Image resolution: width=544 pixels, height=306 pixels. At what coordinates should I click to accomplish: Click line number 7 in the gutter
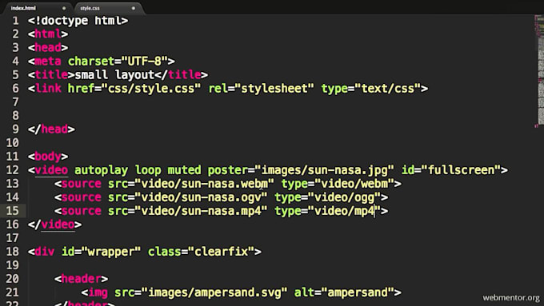click(x=16, y=102)
